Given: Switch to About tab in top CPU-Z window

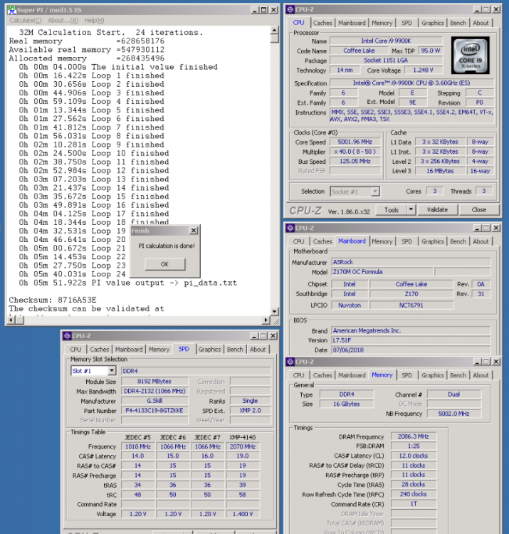Looking at the screenshot, I should pos(481,23).
